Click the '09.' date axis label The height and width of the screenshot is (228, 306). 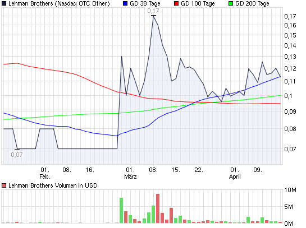(x=258, y=170)
